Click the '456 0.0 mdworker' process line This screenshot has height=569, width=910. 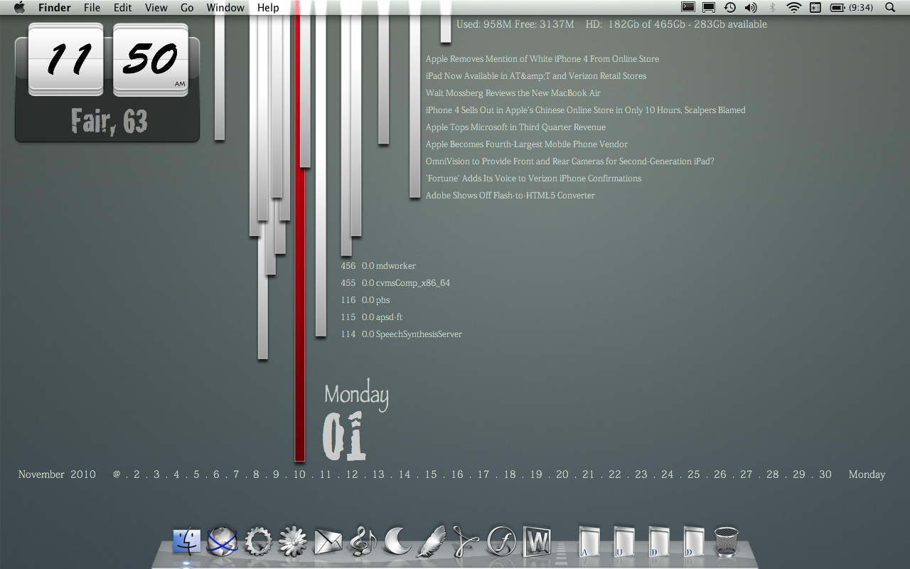(378, 266)
